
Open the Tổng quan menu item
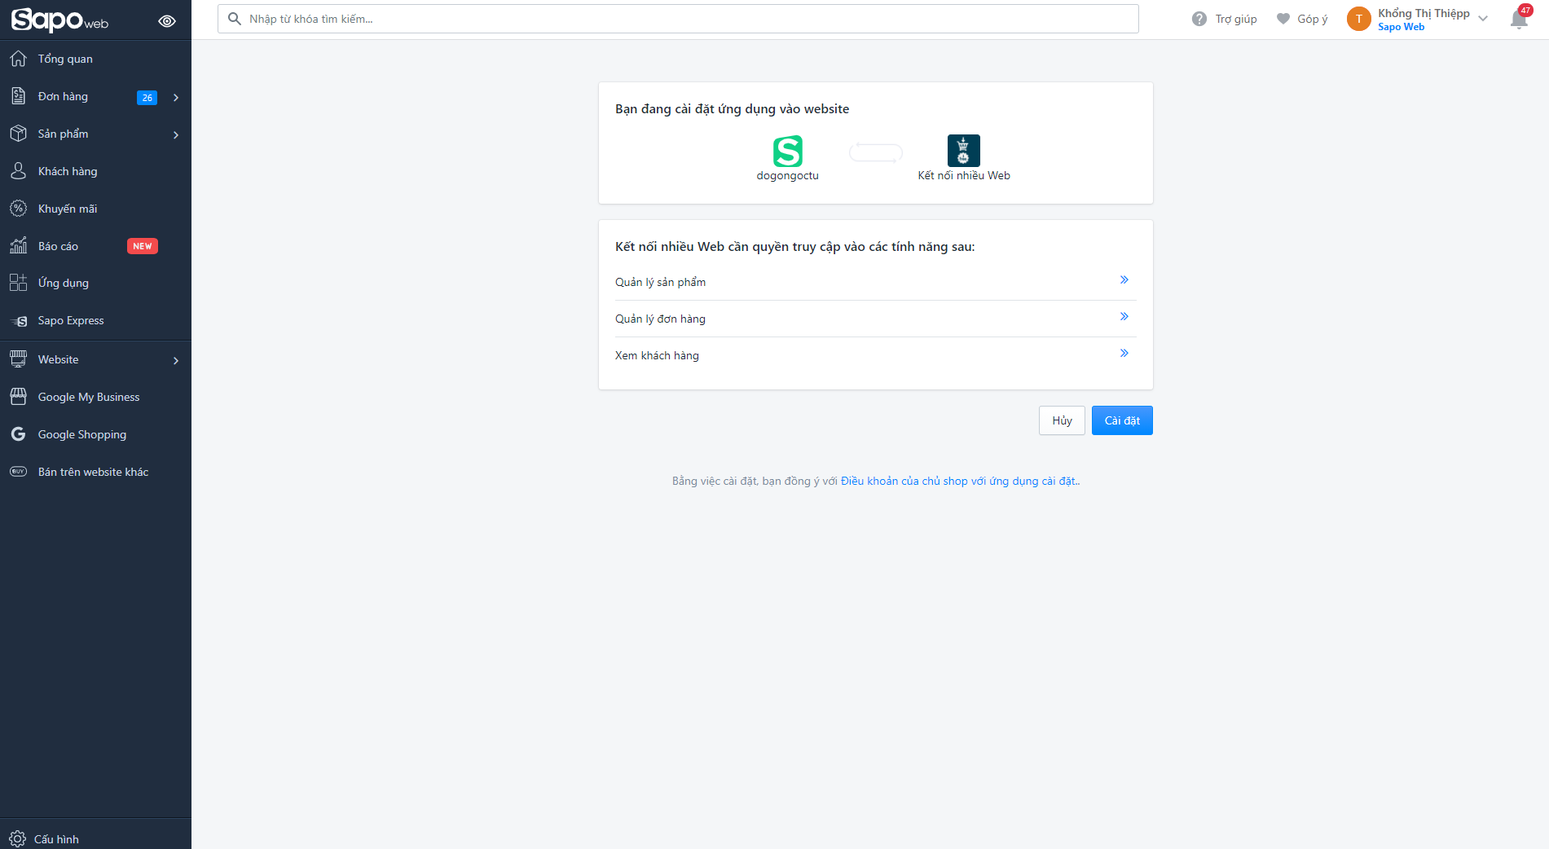[95, 59]
